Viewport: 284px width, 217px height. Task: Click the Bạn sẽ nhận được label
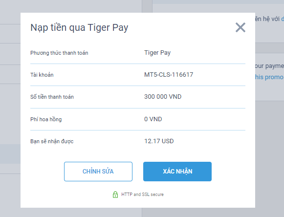52,141
